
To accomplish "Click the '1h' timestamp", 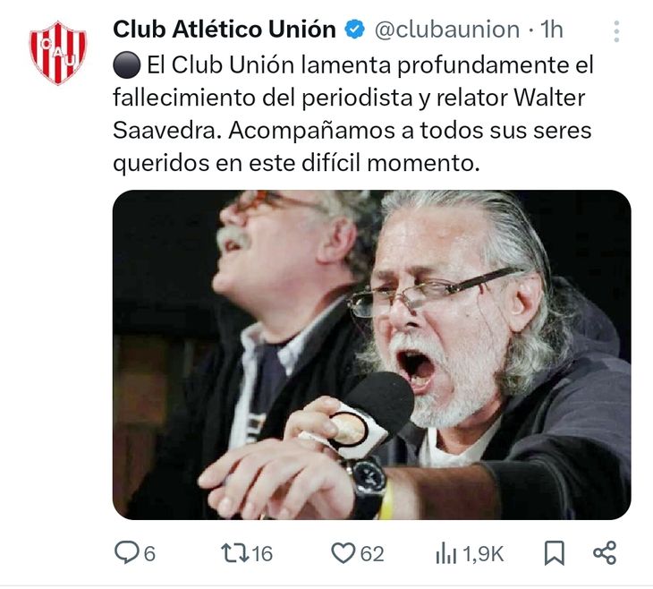I will point(551,30).
